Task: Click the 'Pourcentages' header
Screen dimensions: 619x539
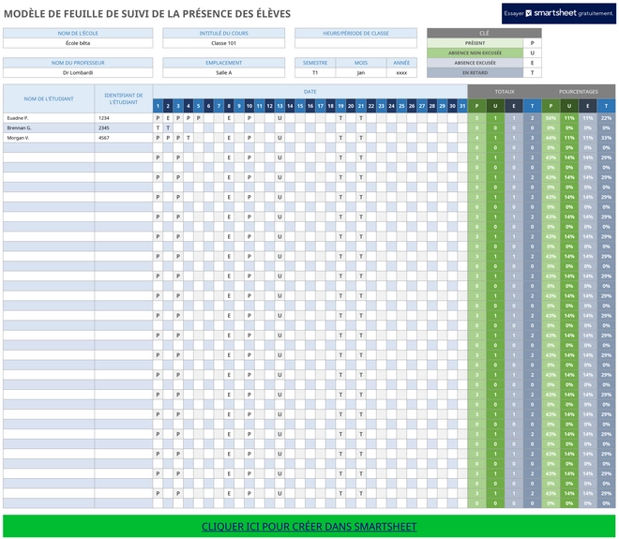Action: (x=579, y=92)
